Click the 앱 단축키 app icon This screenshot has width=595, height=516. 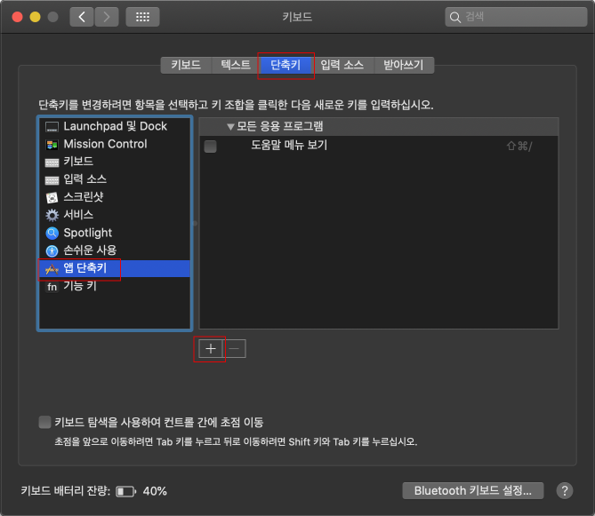(x=52, y=268)
